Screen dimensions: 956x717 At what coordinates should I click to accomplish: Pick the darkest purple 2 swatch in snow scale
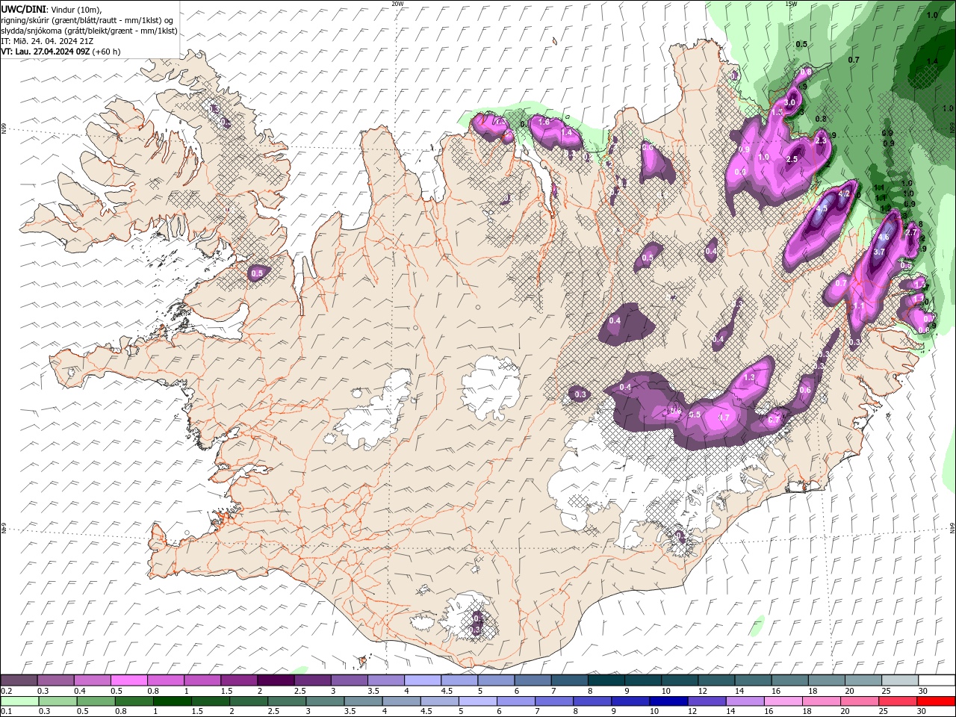tap(276, 680)
